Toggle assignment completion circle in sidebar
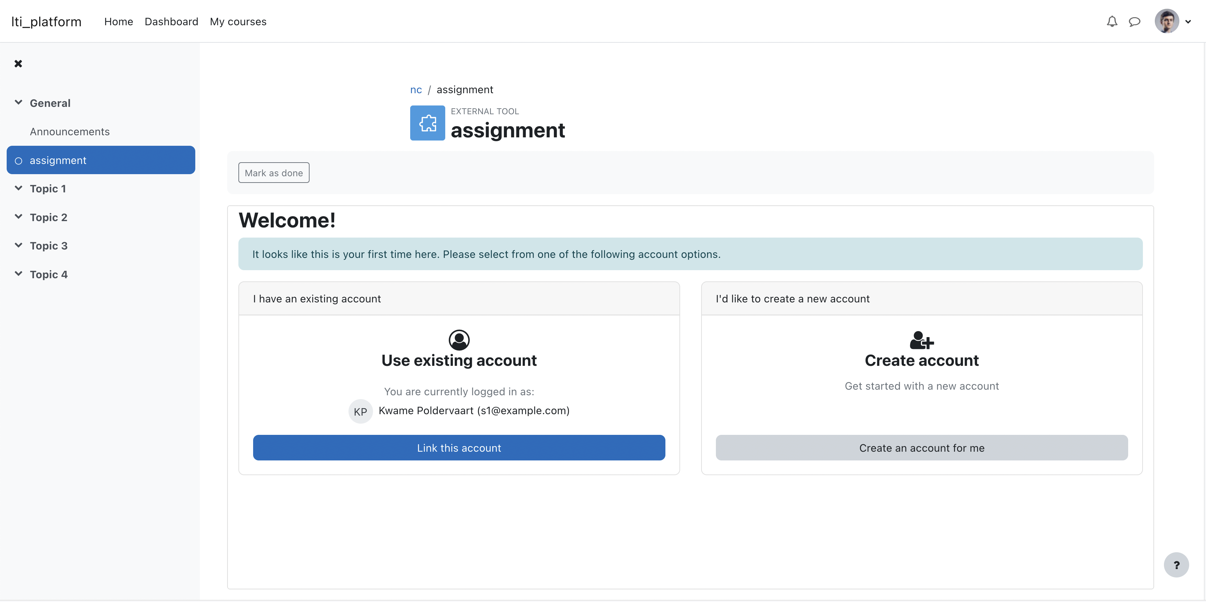The width and height of the screenshot is (1206, 602). (x=18, y=161)
